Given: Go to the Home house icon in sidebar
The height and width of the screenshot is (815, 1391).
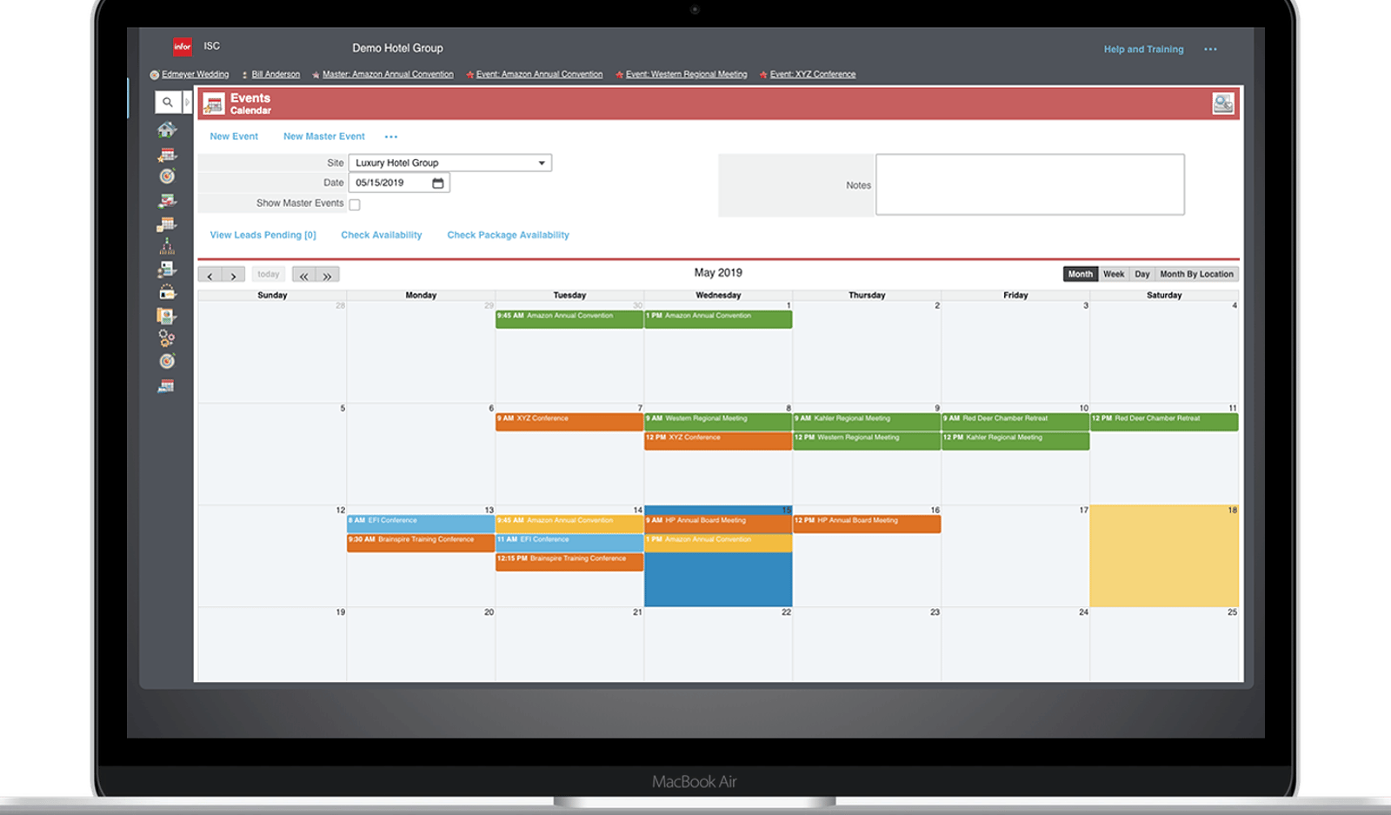Looking at the screenshot, I should pos(167,130).
